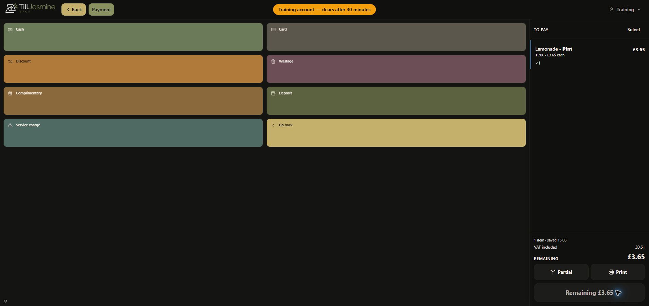Choose the Deposit payment option

[396, 101]
